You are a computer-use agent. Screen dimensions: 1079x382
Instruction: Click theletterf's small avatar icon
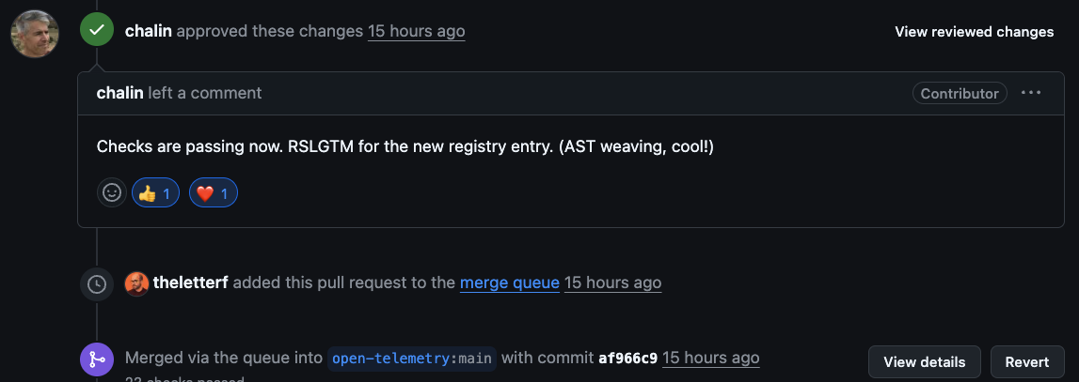137,283
